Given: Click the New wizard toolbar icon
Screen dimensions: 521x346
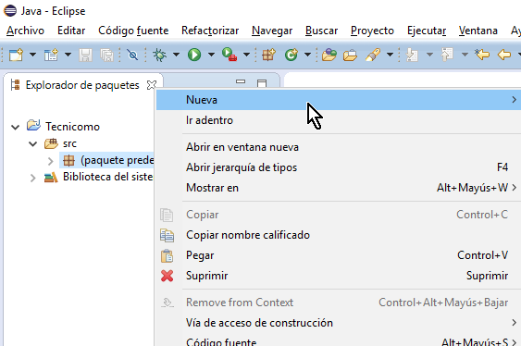Looking at the screenshot, I should tap(16, 55).
